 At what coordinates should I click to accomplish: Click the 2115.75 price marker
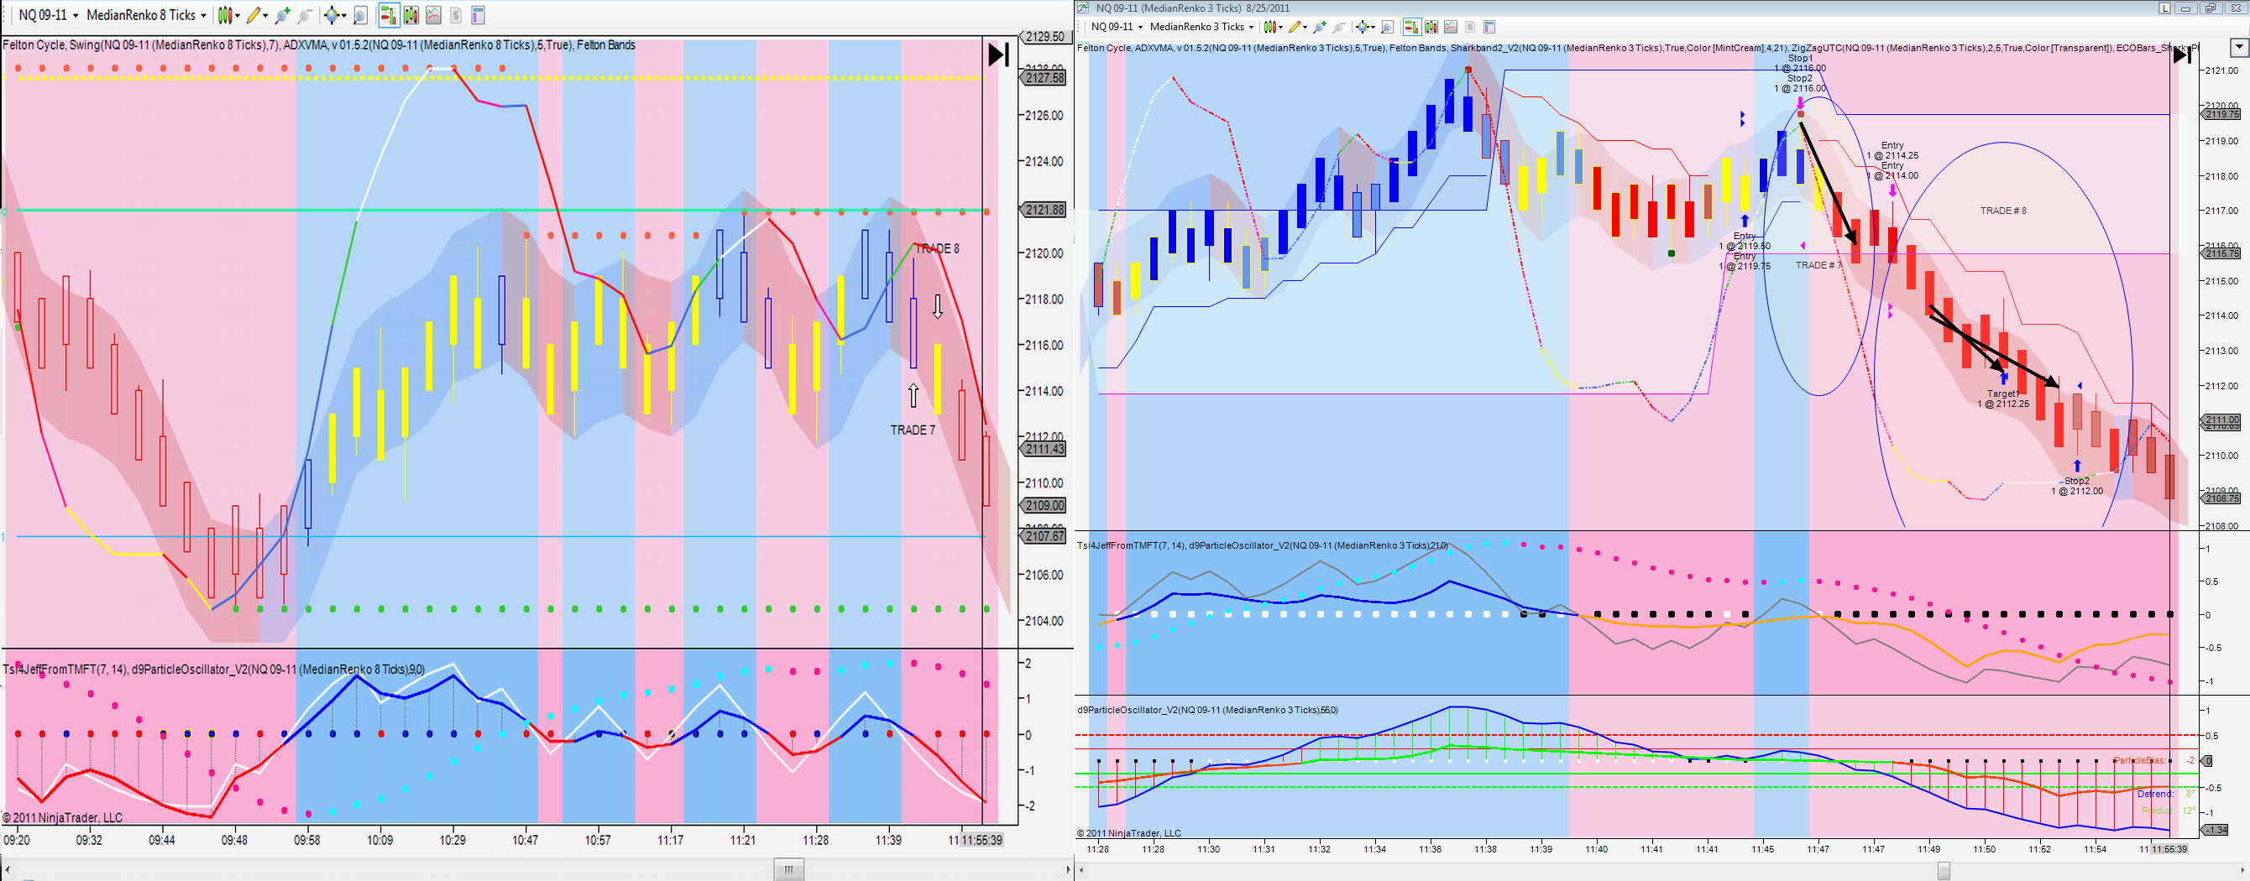[x=2222, y=253]
